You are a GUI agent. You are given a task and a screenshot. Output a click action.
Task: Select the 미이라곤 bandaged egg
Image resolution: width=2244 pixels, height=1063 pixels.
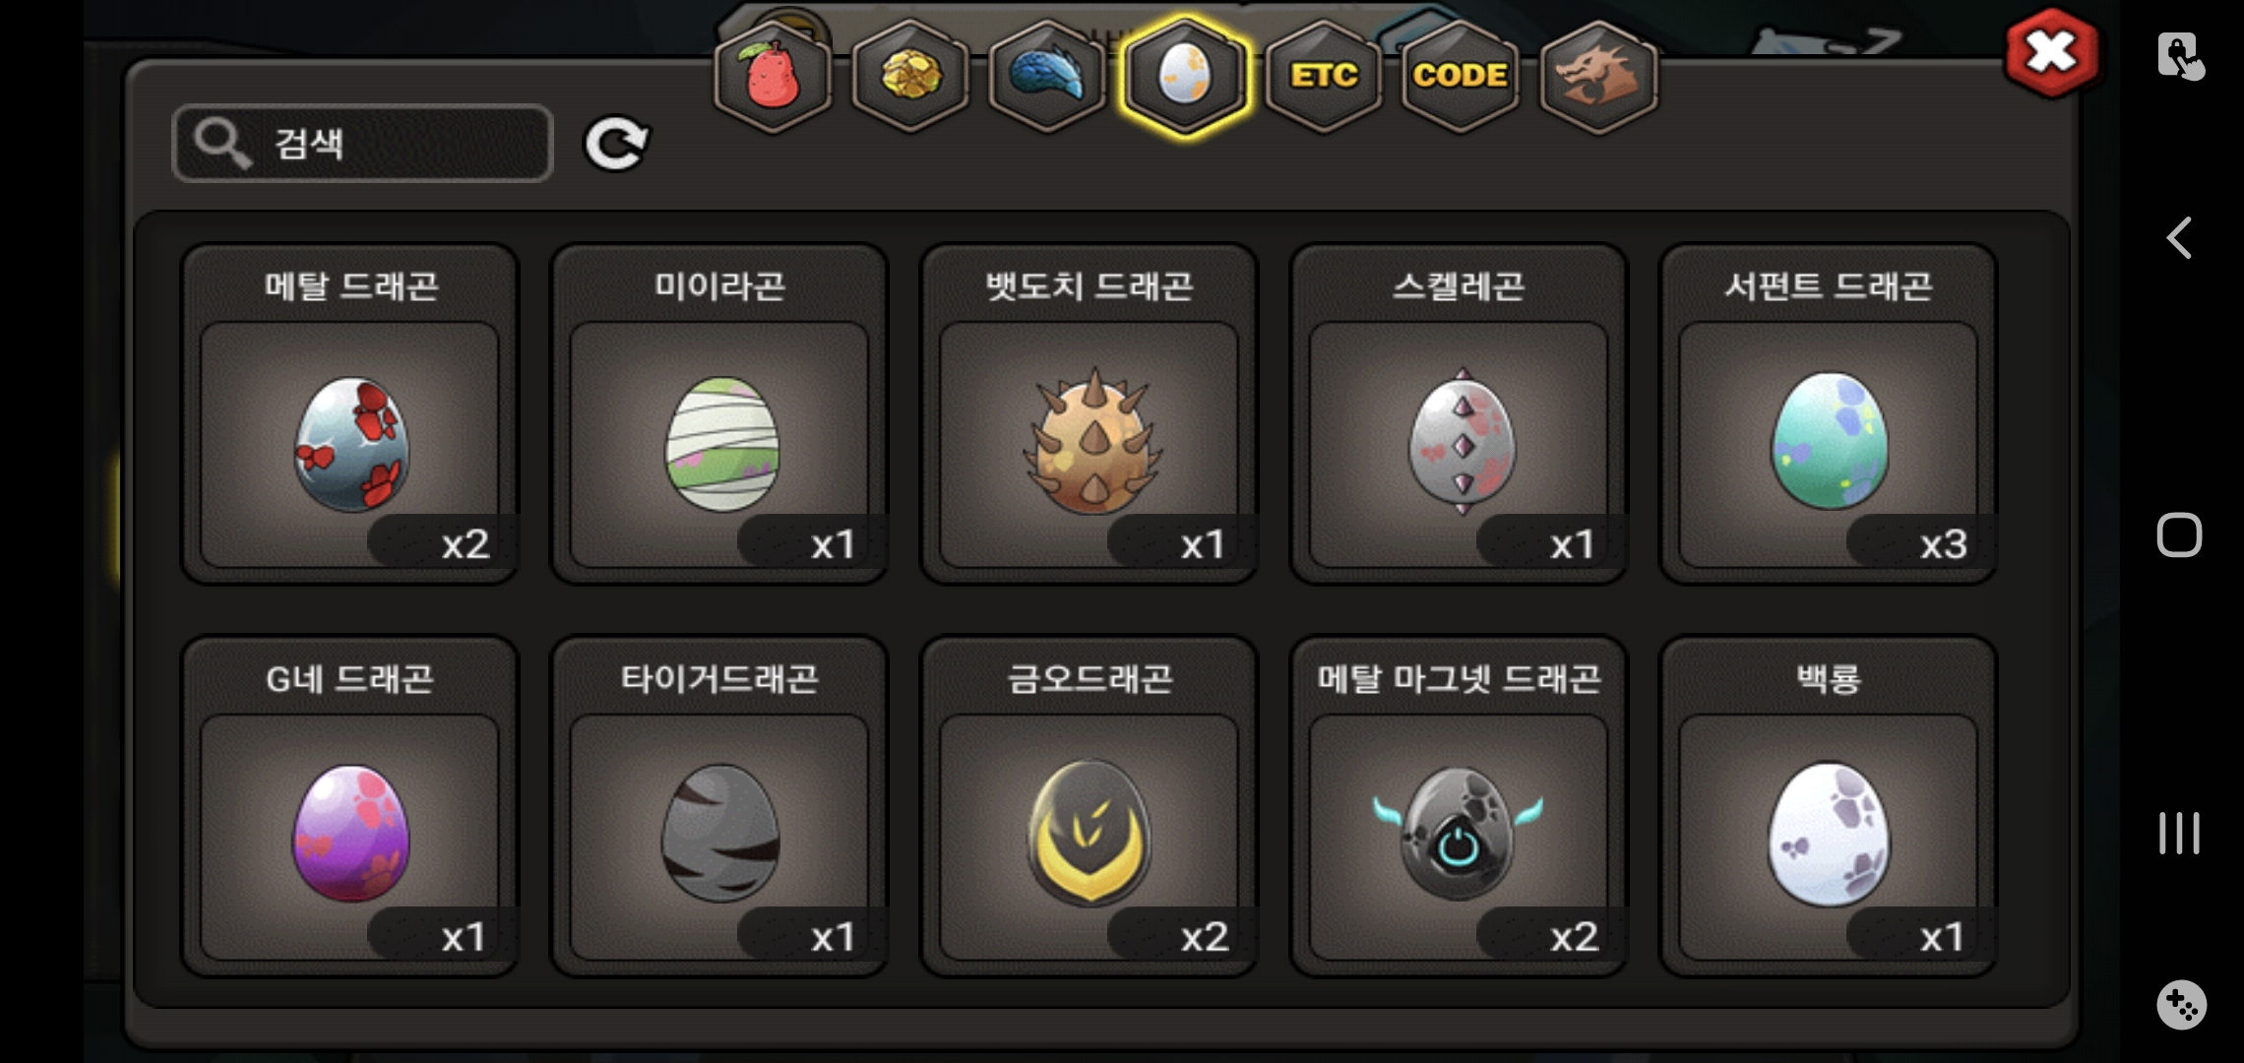coord(719,413)
